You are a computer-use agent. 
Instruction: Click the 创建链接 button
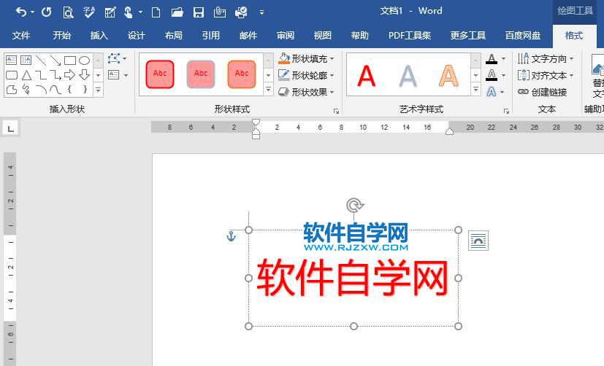tap(543, 93)
